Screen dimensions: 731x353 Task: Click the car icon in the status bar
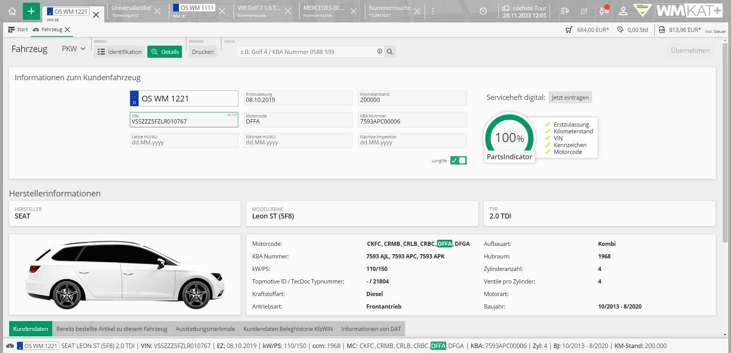pos(10,346)
